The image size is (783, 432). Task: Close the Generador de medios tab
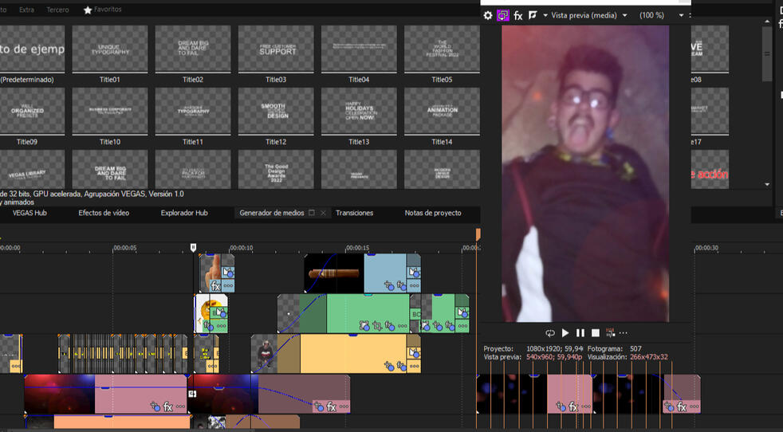(x=323, y=213)
